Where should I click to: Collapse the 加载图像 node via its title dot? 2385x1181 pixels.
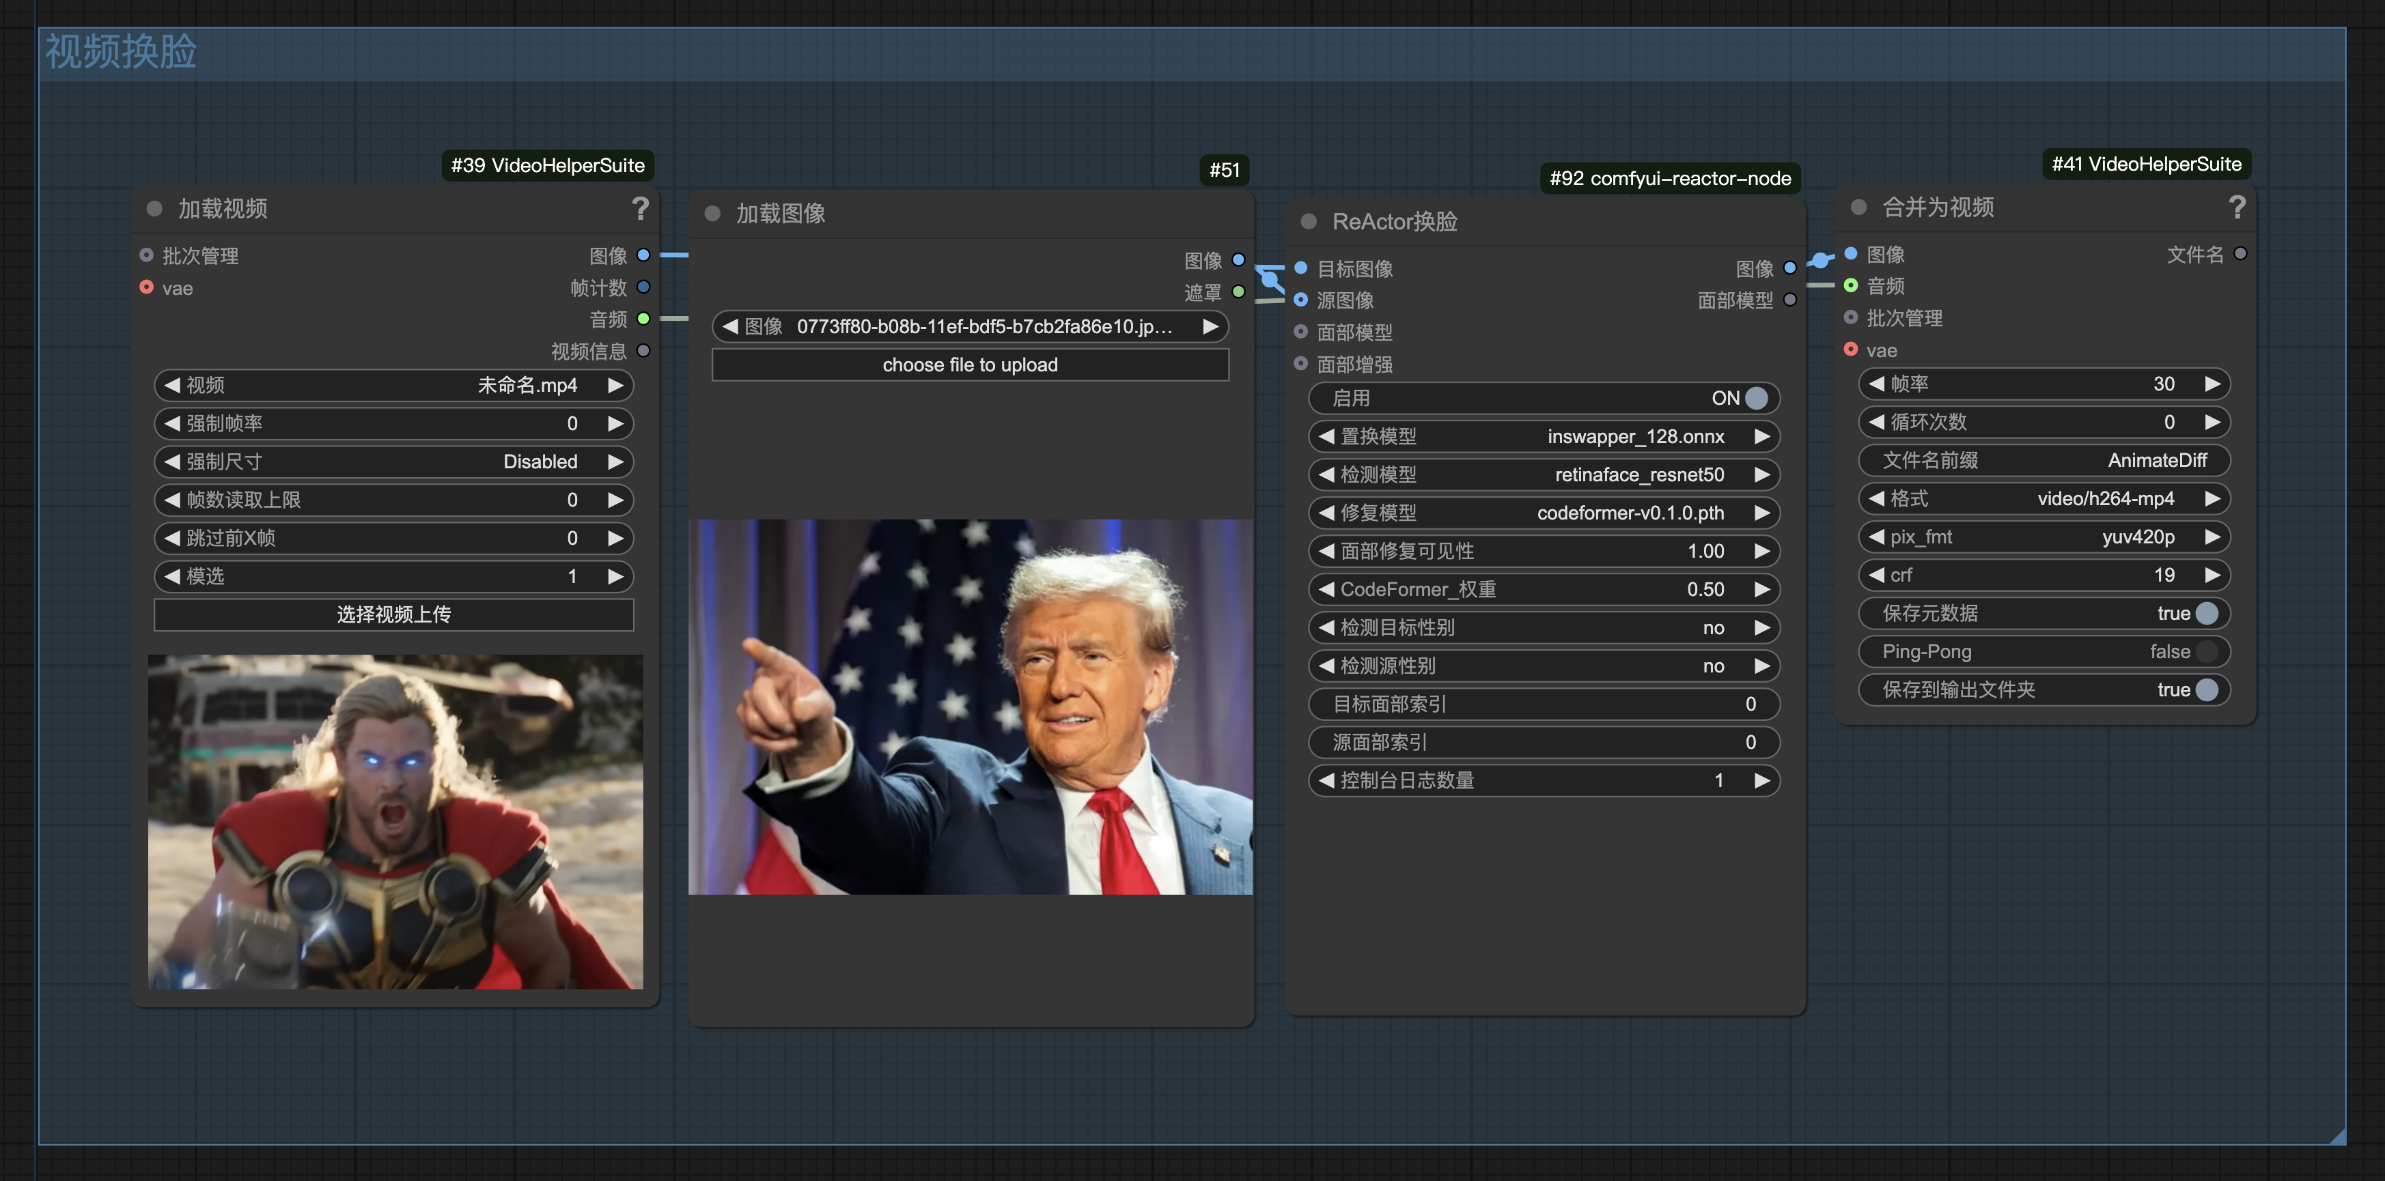tap(712, 214)
